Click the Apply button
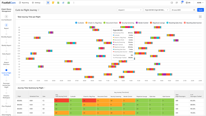Viewport: 206px width, 116px height. 200,10
